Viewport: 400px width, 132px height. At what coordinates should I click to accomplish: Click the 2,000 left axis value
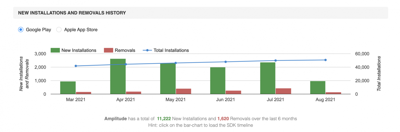click(40, 67)
